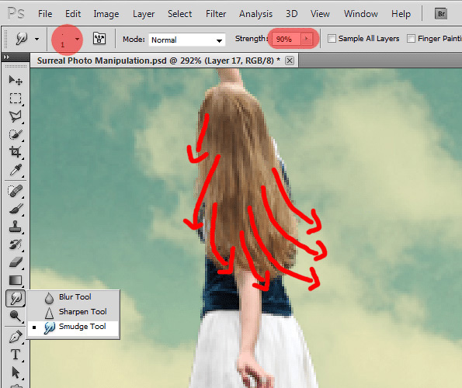Select the Type tool

coord(16,355)
